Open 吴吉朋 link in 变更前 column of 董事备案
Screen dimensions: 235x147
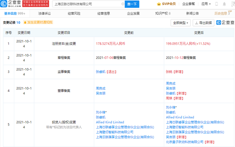tap(101, 93)
